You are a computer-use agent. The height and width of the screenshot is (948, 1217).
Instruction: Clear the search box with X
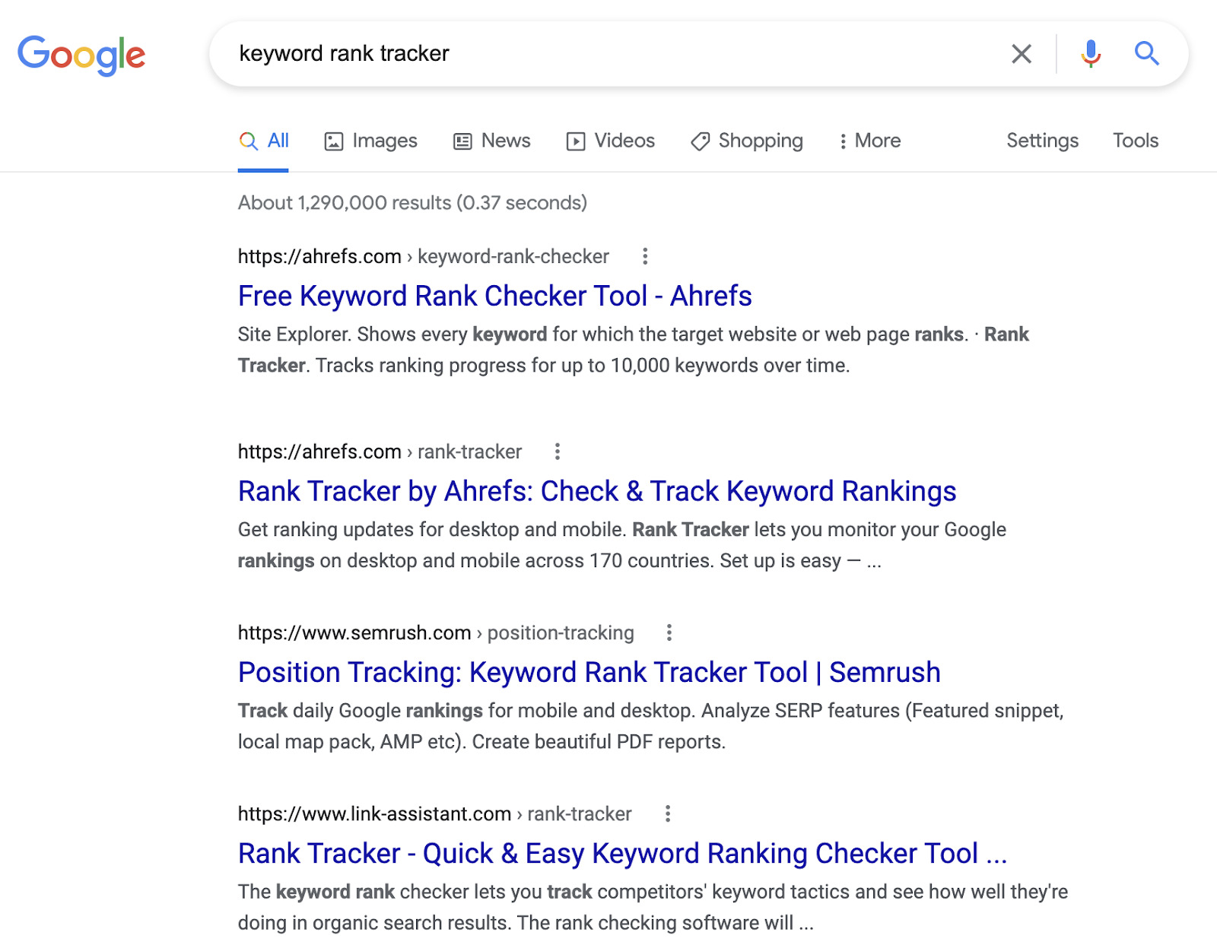[1021, 54]
